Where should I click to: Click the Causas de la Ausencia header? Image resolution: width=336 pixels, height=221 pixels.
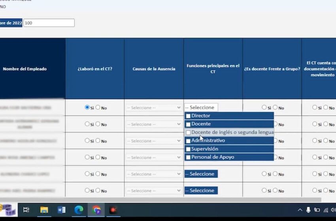click(154, 69)
